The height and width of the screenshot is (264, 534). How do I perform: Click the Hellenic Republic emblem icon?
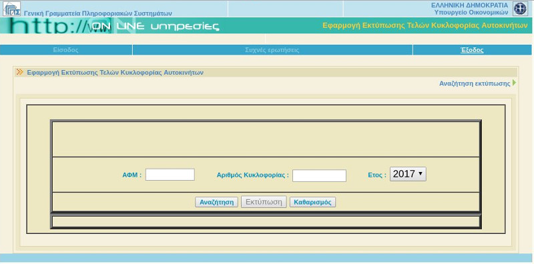pyautogui.click(x=520, y=9)
